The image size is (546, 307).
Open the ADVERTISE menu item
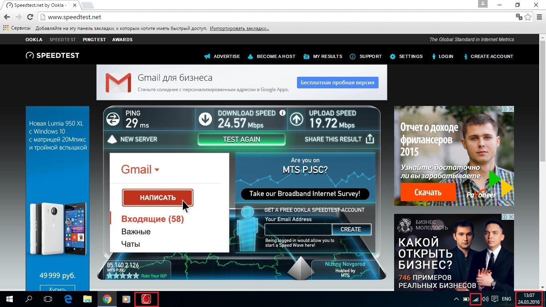[x=222, y=56]
